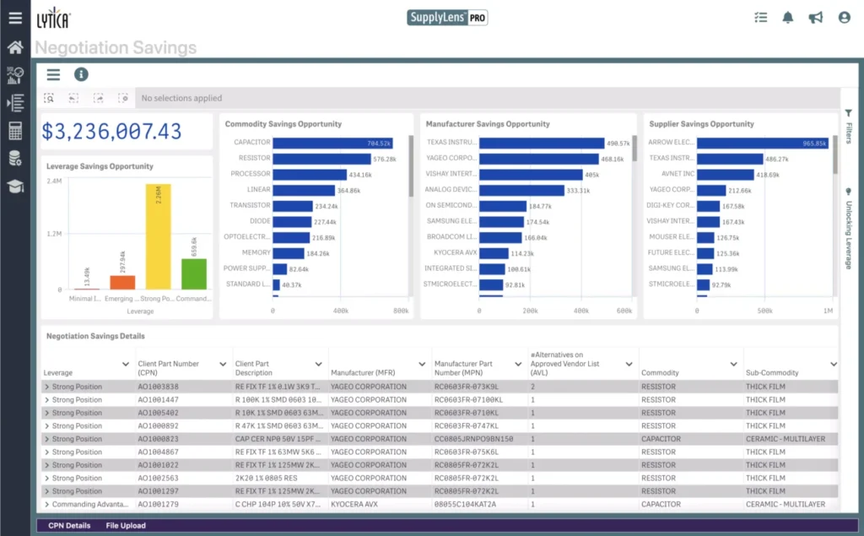Switch to the CPN Details tab
The width and height of the screenshot is (864, 536).
pyautogui.click(x=68, y=526)
